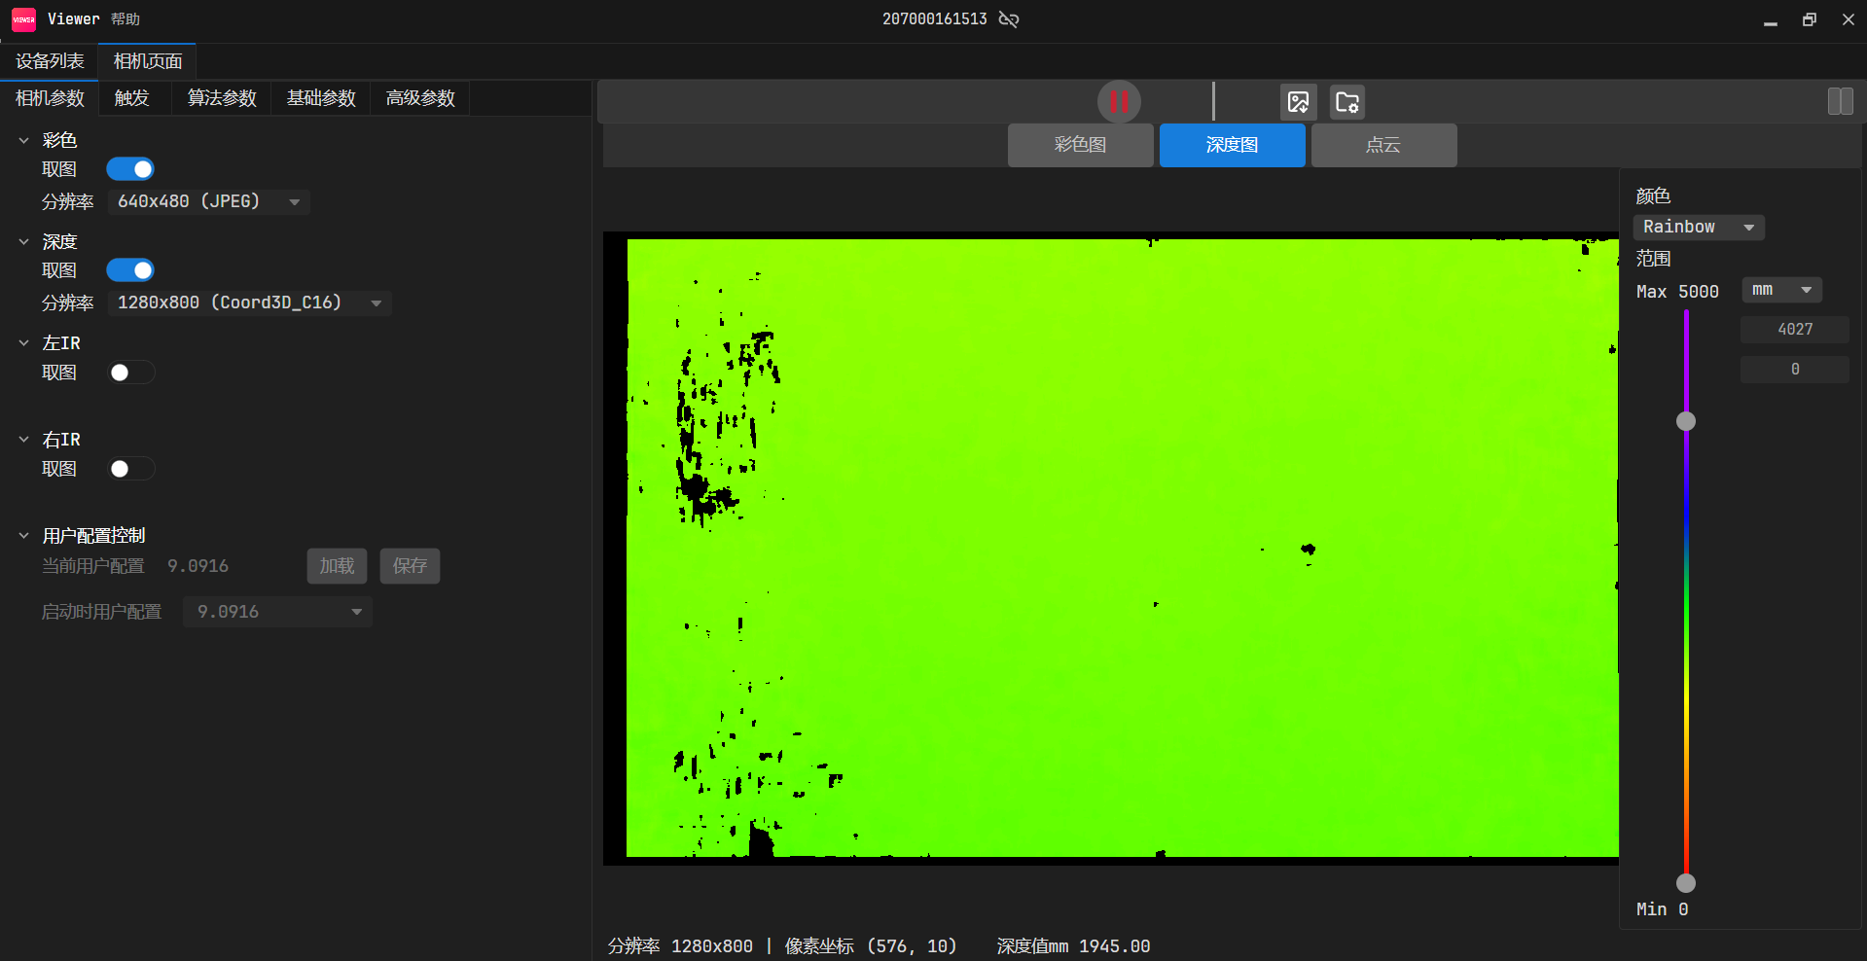The image size is (1867, 961).
Task: Click the Max 5000 range label
Action: point(1677,292)
